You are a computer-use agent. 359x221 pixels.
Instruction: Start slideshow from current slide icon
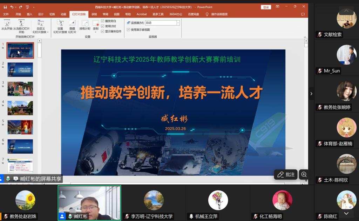coord(21,24)
